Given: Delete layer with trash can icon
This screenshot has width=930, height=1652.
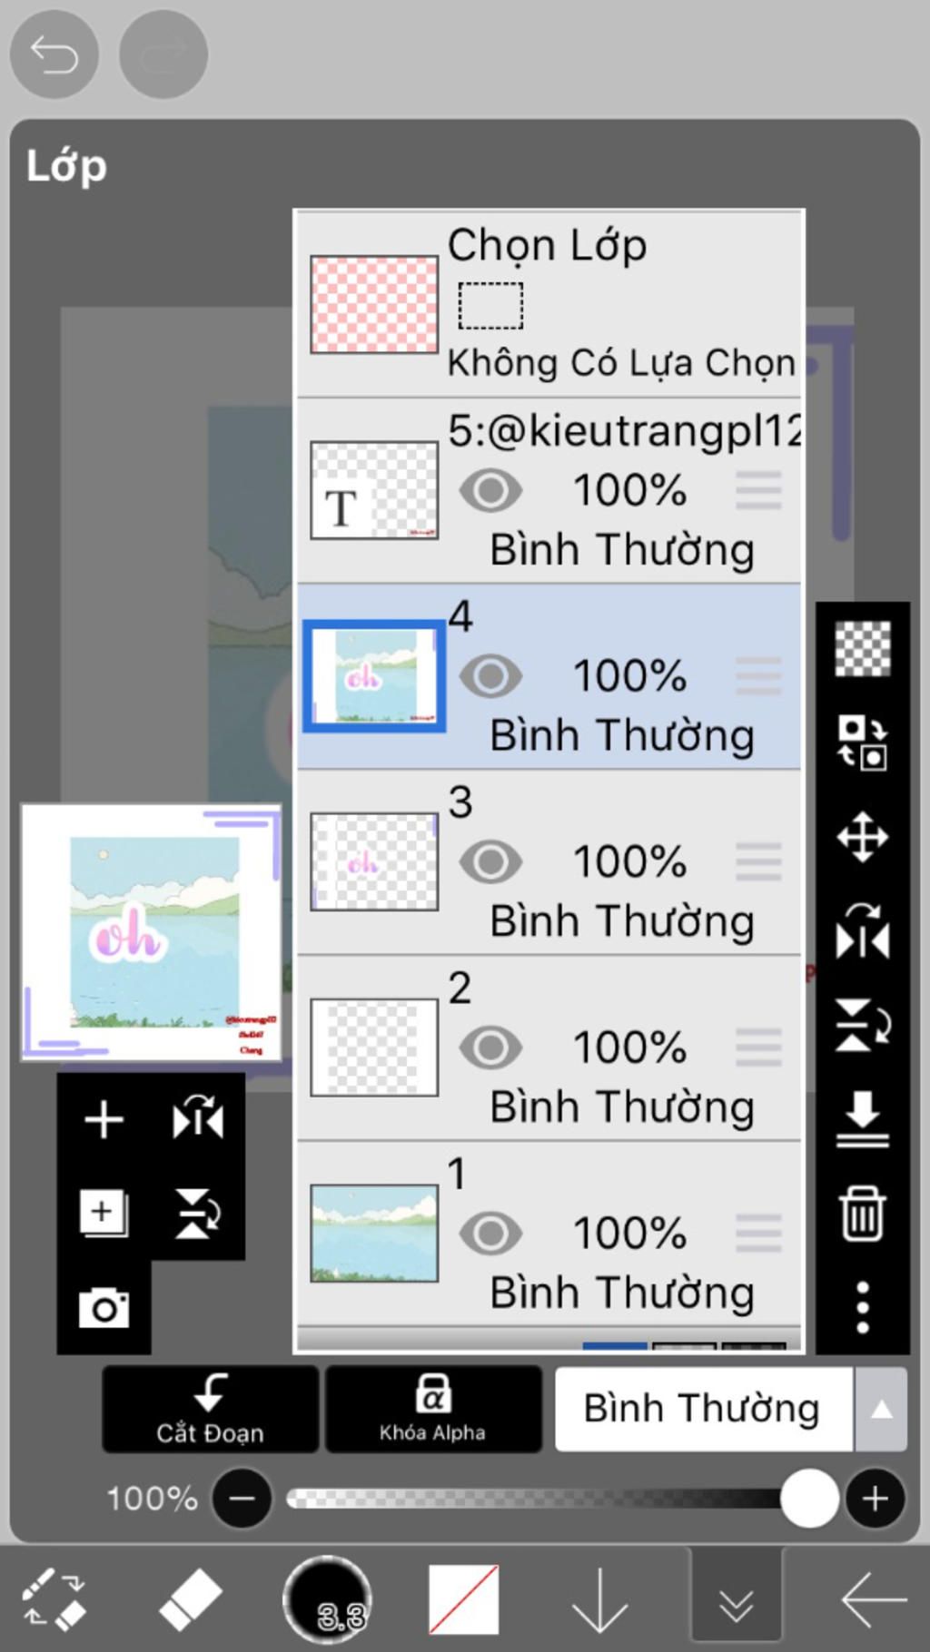Looking at the screenshot, I should [x=862, y=1213].
